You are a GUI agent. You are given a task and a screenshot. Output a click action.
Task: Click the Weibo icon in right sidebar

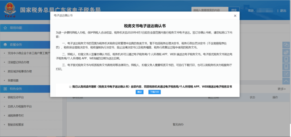point(286,52)
